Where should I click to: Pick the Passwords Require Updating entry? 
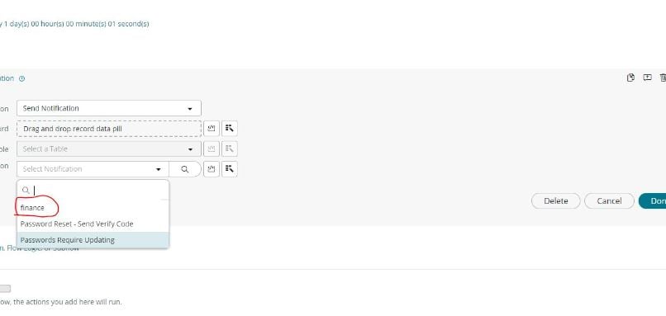93,240
